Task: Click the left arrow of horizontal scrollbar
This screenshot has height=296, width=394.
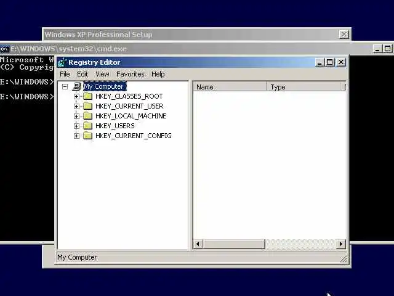Action: point(198,244)
